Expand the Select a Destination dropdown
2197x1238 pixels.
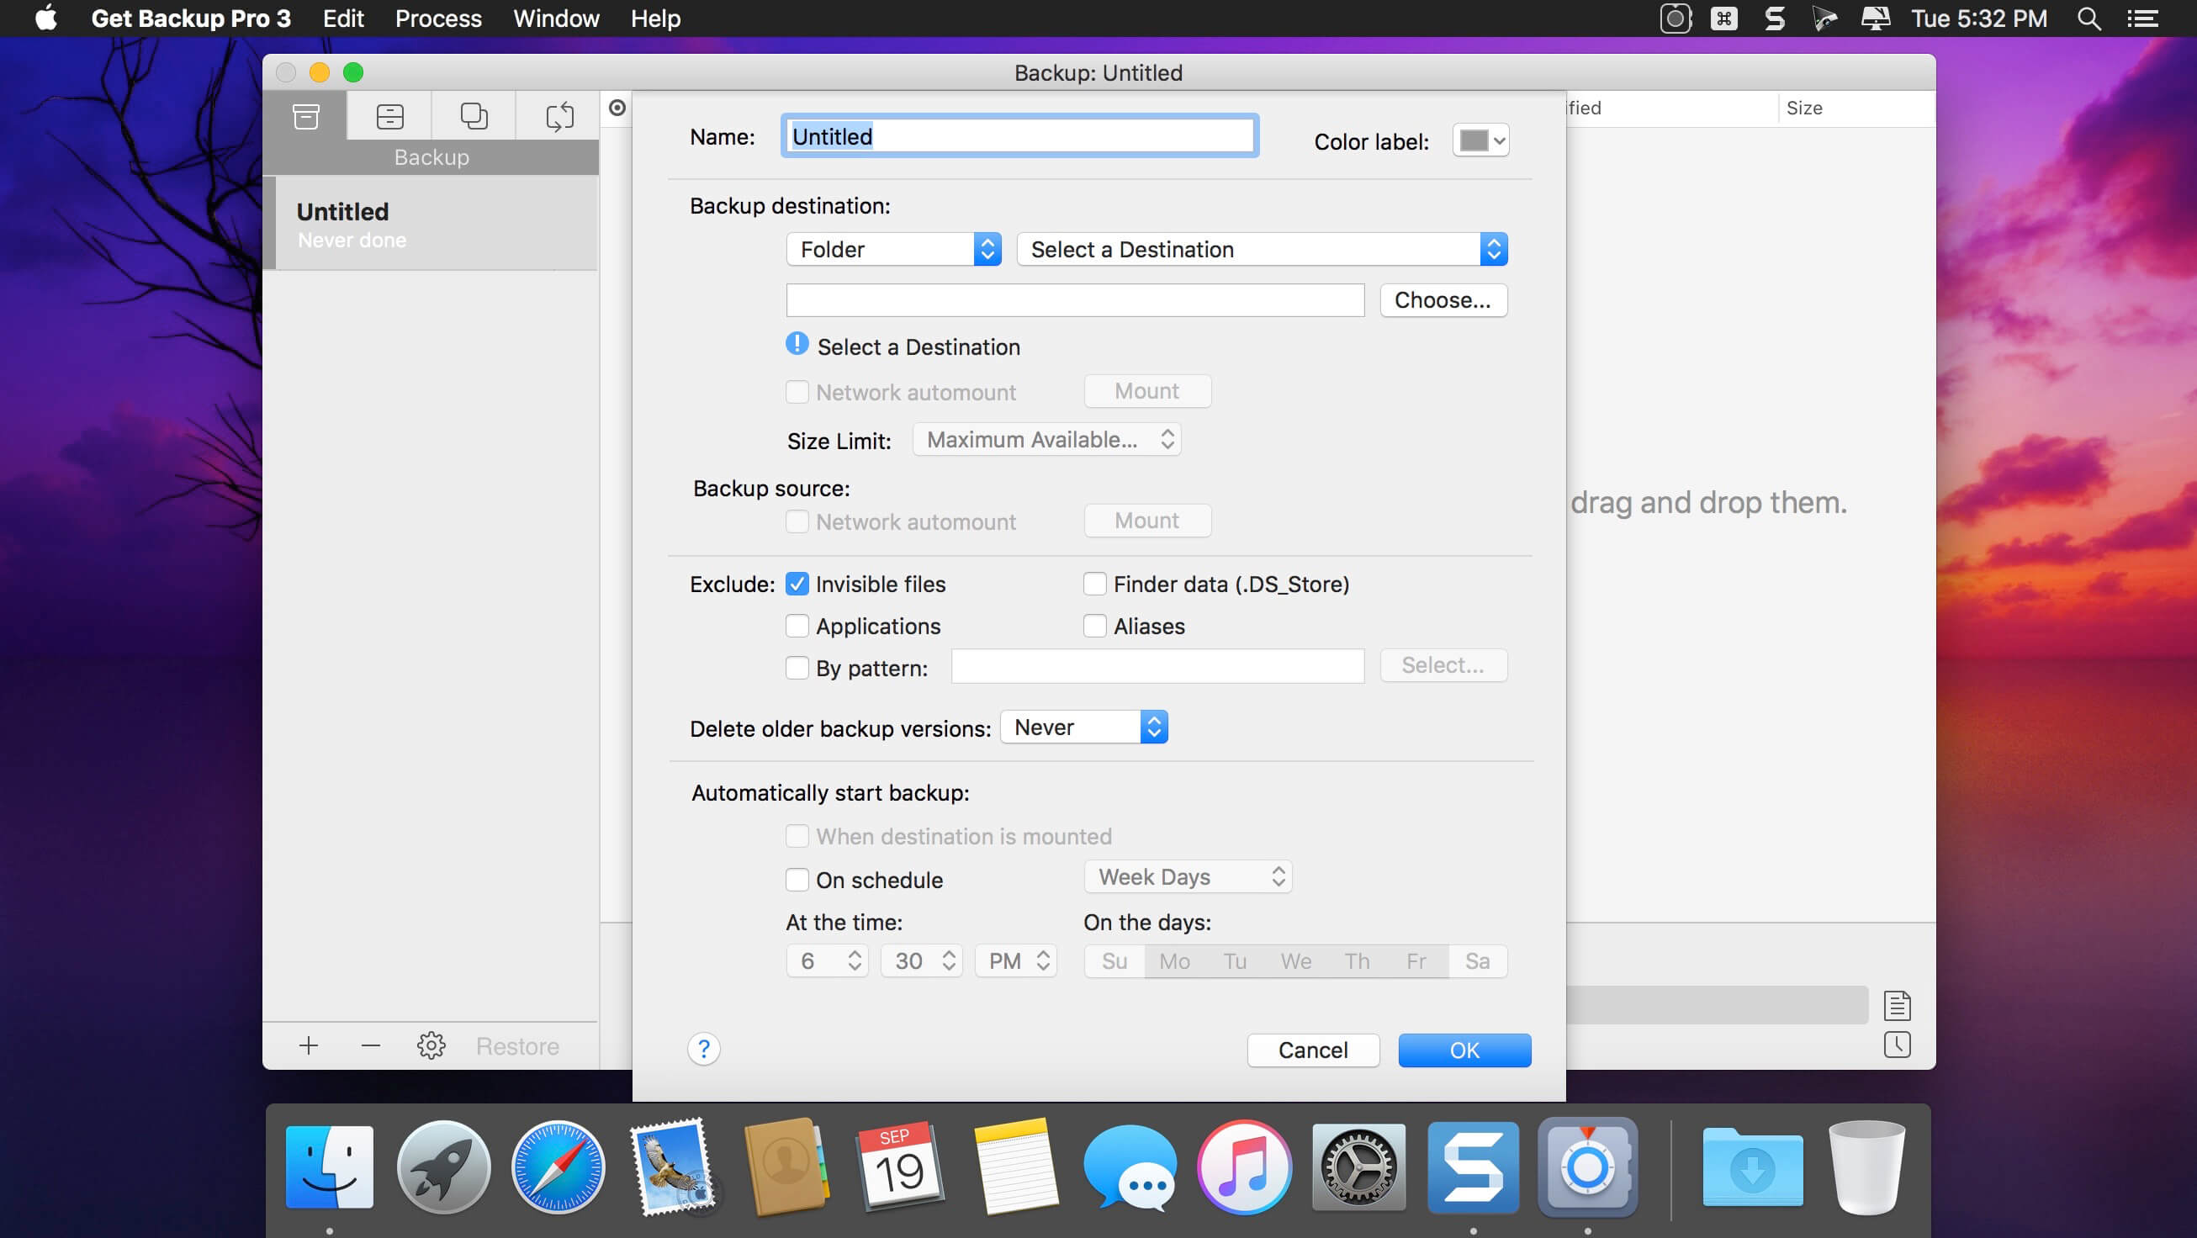1262,250
